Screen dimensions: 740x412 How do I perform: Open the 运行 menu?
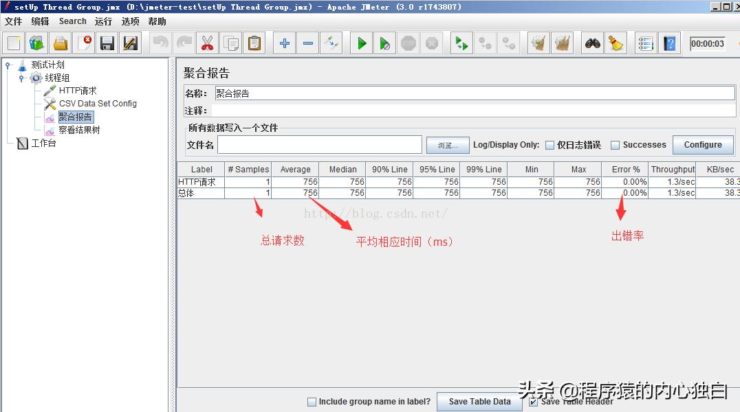click(102, 21)
